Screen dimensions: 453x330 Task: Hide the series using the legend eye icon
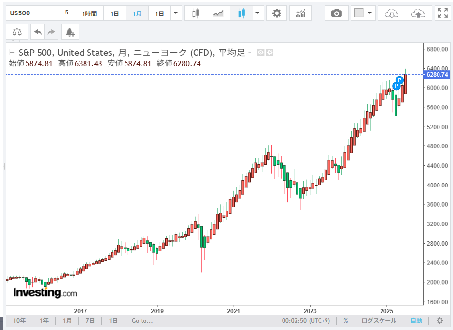pyautogui.click(x=260, y=53)
